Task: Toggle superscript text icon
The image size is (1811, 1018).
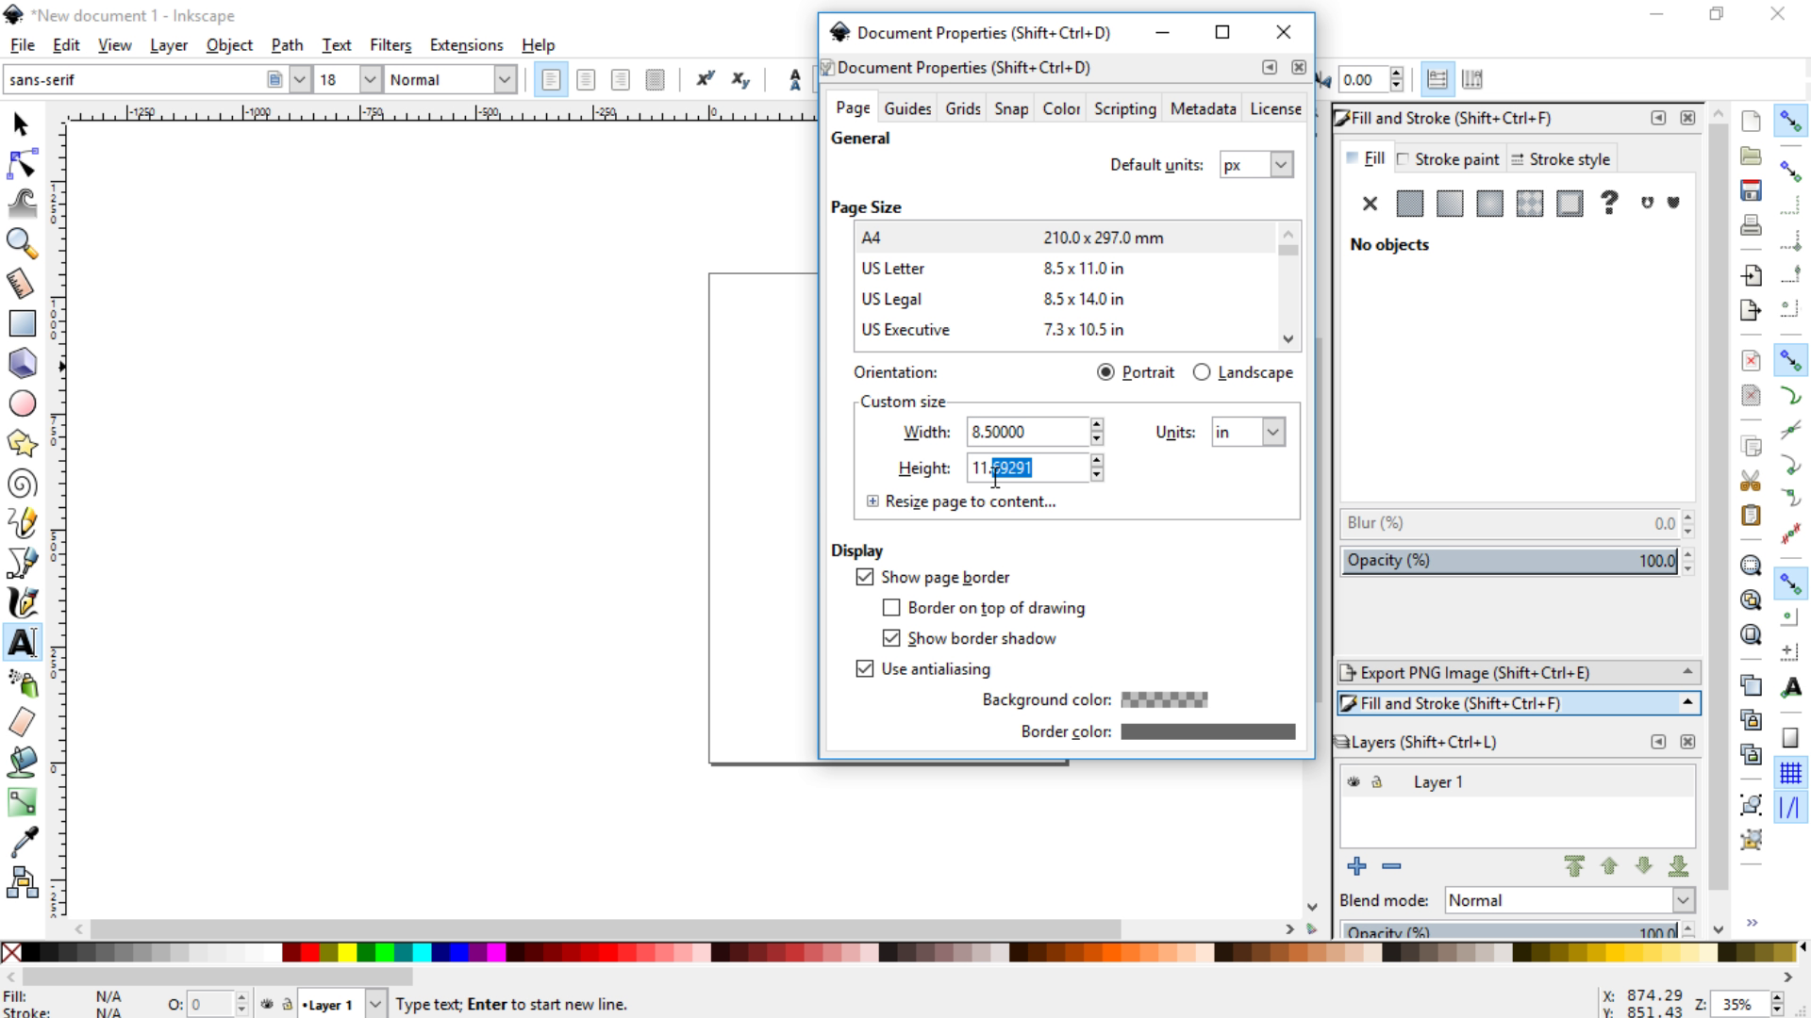Action: [705, 80]
